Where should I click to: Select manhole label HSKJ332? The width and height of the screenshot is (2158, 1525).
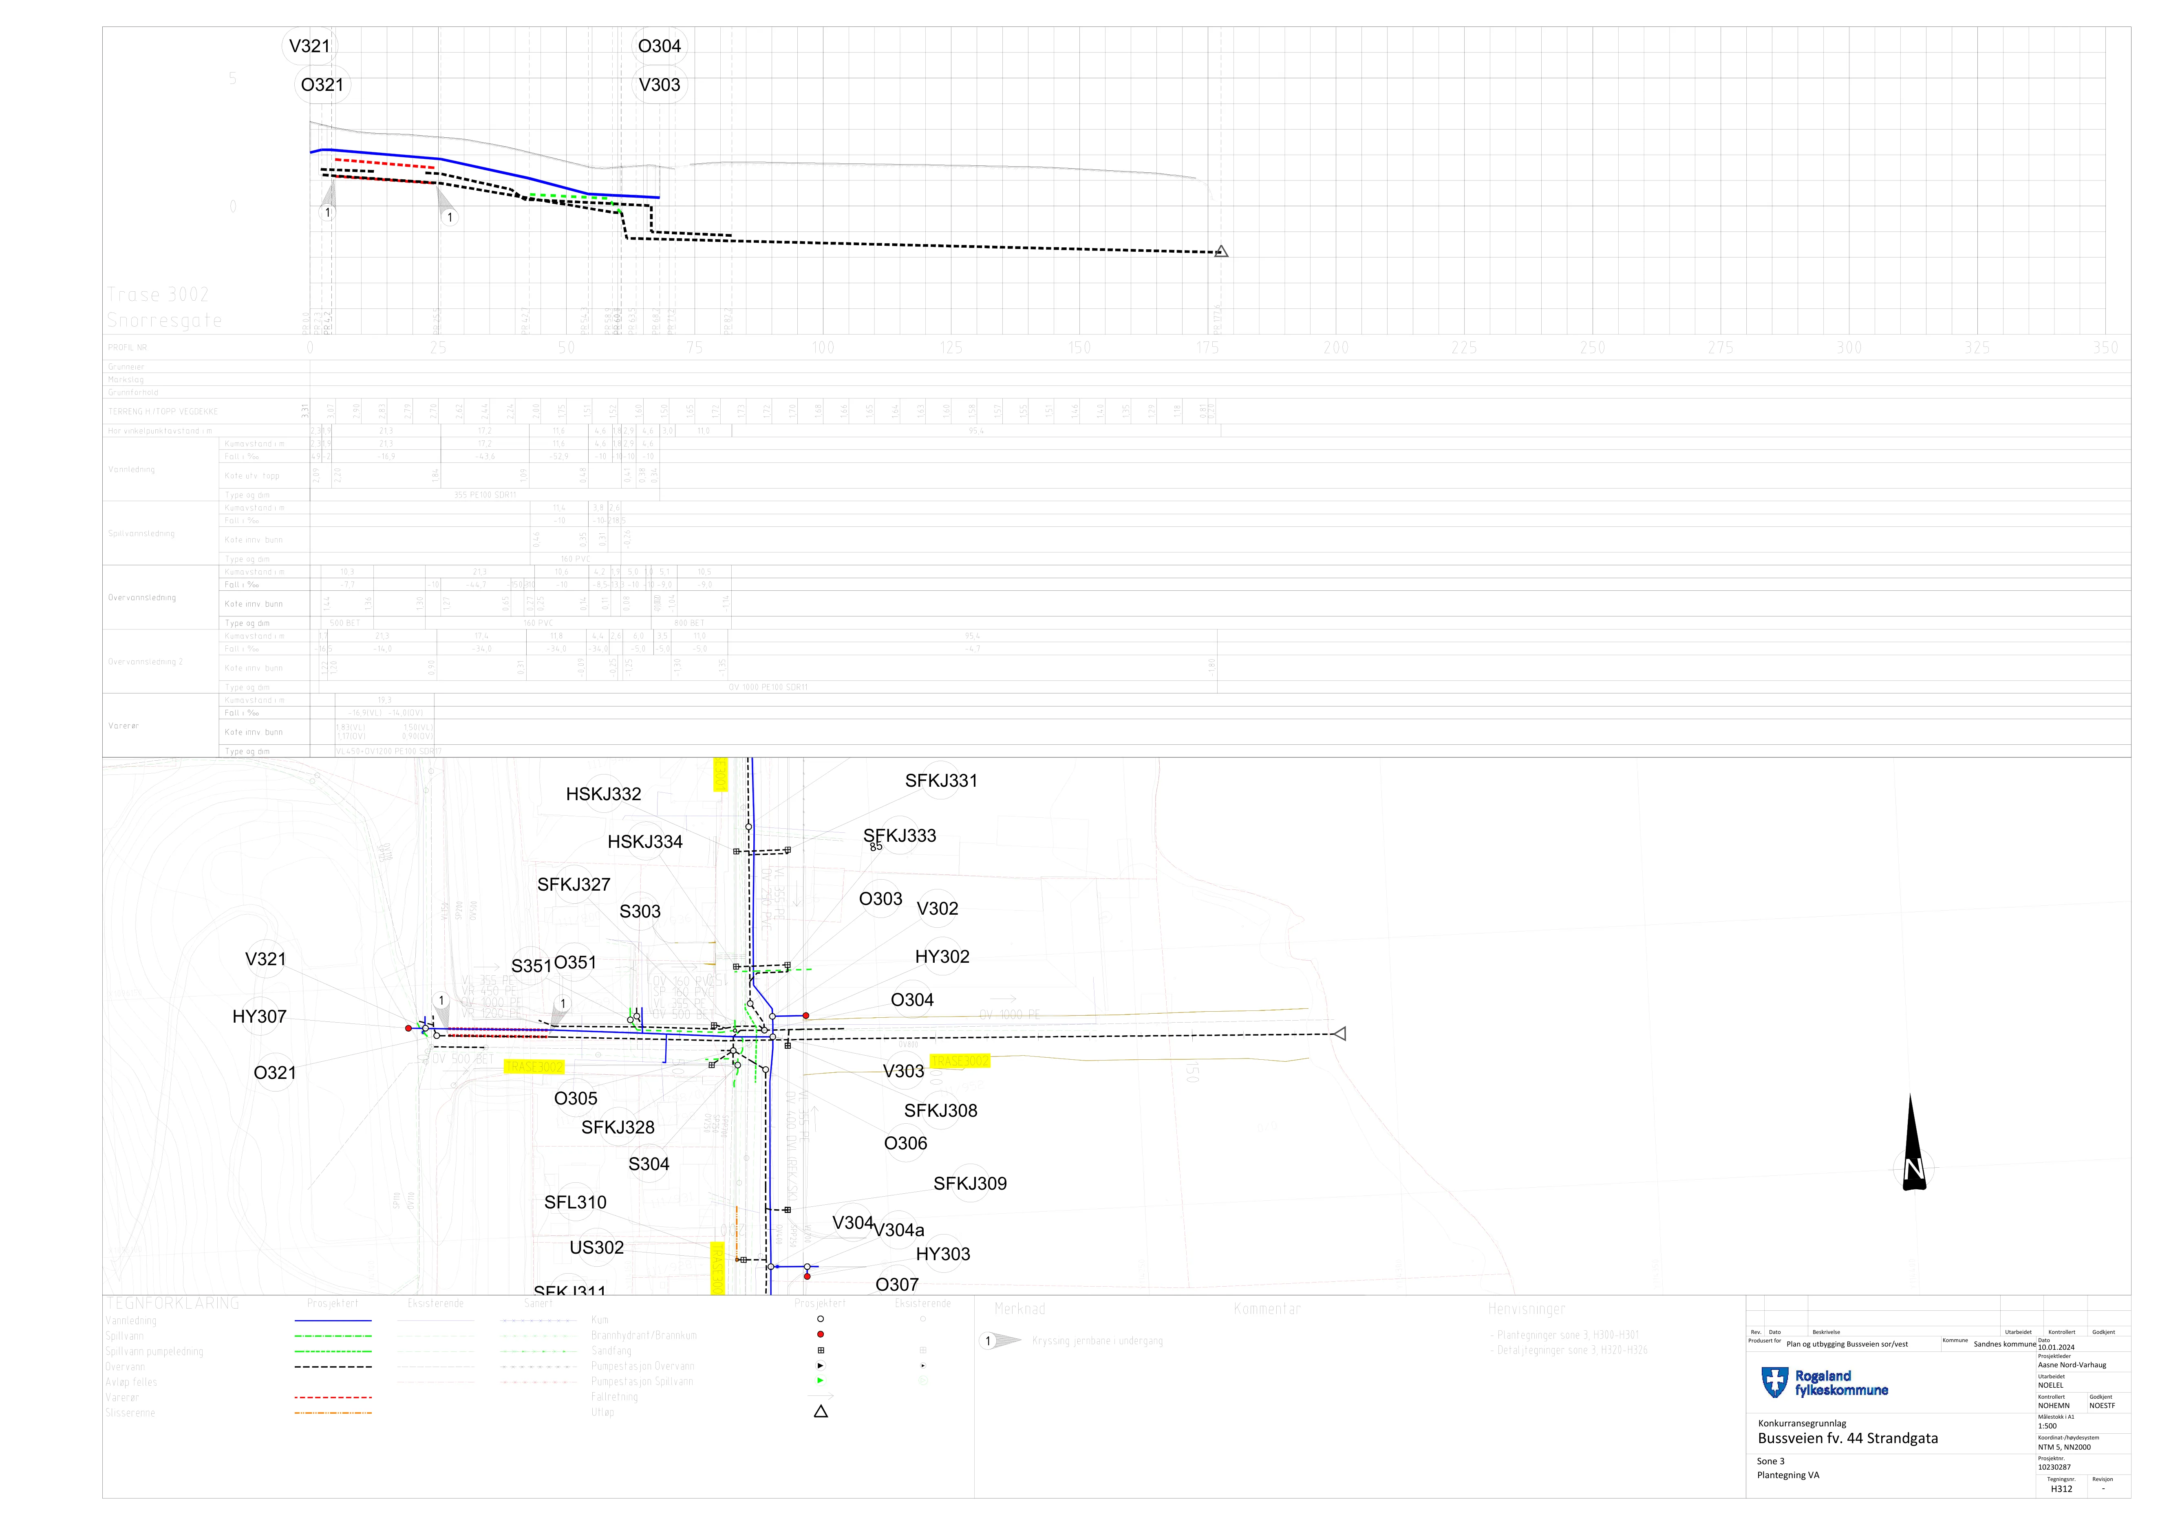tap(603, 794)
